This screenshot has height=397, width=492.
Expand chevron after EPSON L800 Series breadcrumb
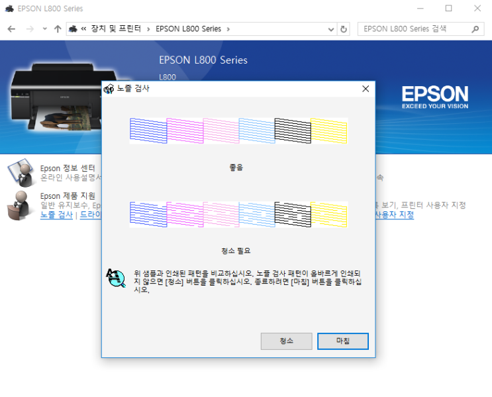coord(228,29)
